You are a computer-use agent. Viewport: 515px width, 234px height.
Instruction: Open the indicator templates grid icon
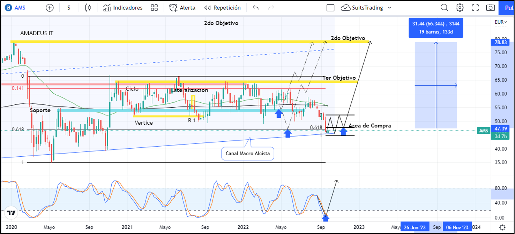(154, 8)
